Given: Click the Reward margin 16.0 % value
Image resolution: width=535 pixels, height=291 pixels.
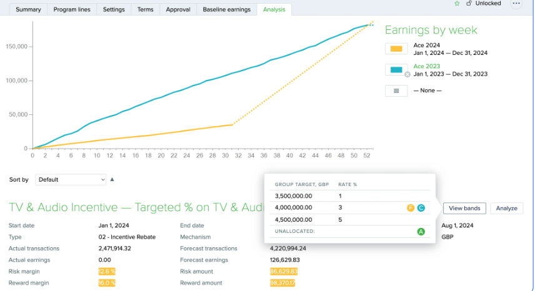Looking at the screenshot, I should [x=107, y=283].
